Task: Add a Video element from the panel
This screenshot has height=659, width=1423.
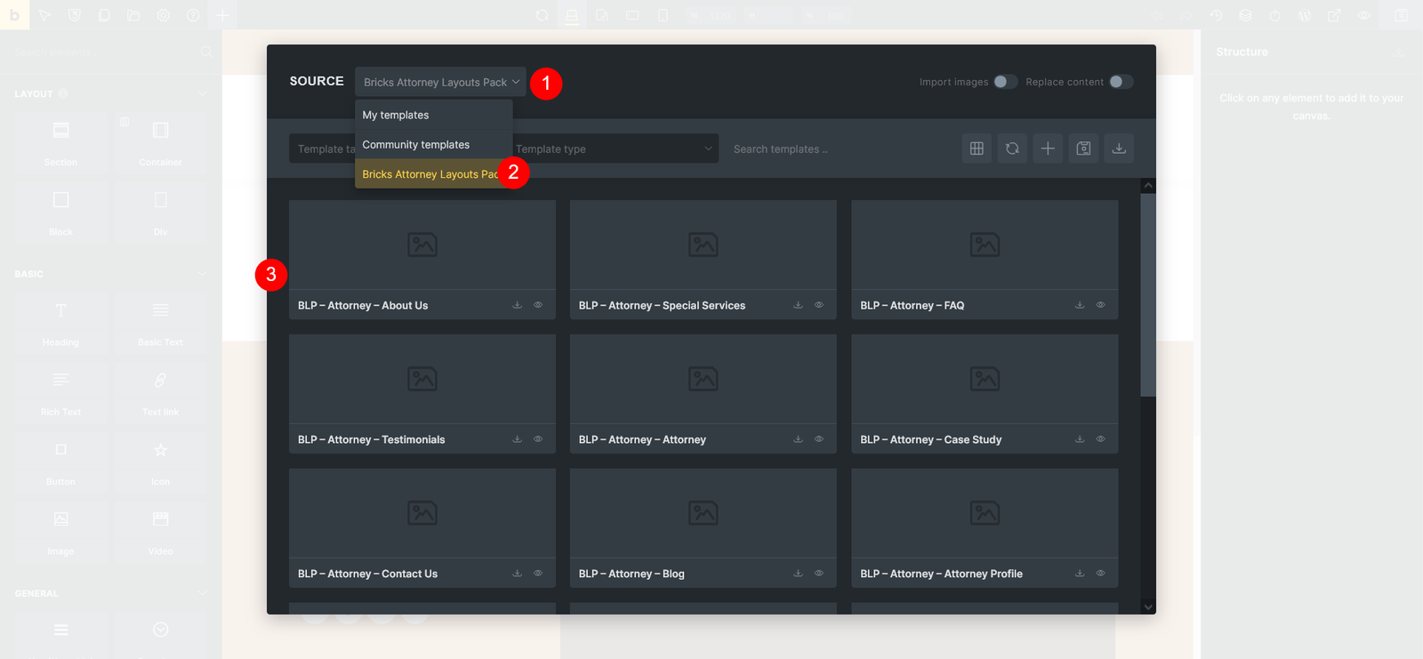Action: 160,532
